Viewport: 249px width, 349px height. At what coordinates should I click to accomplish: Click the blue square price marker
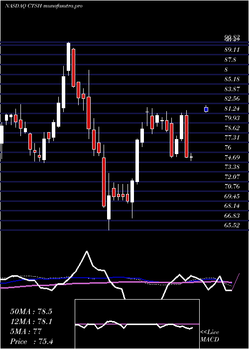[206, 109]
